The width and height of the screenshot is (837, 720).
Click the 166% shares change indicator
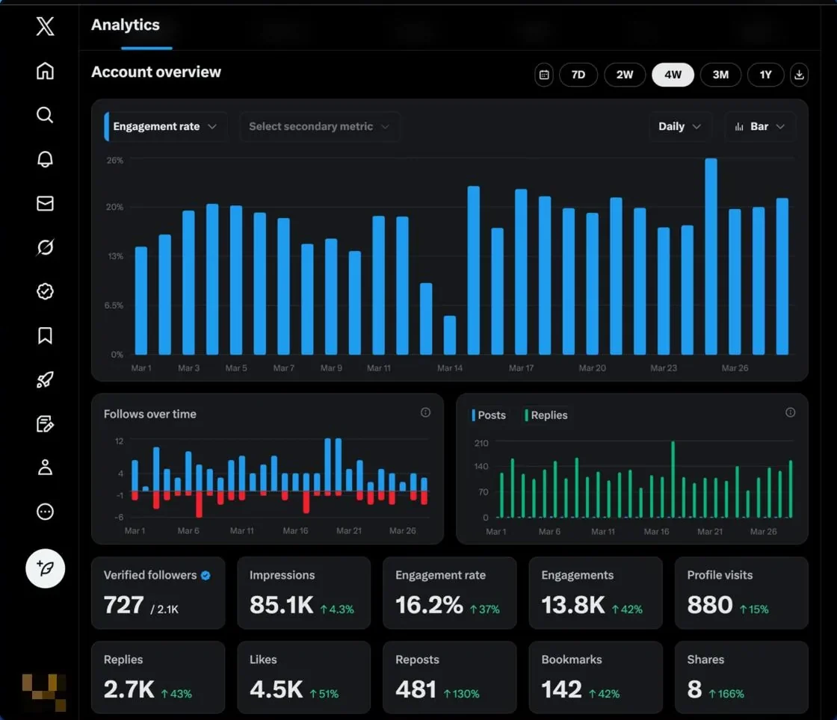click(726, 694)
